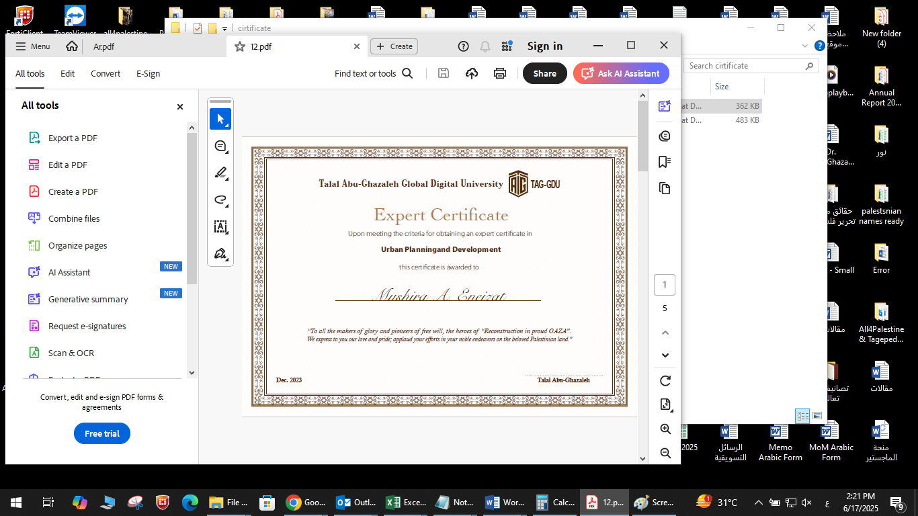Click the print icon in toolbar
918x516 pixels.
tap(499, 74)
